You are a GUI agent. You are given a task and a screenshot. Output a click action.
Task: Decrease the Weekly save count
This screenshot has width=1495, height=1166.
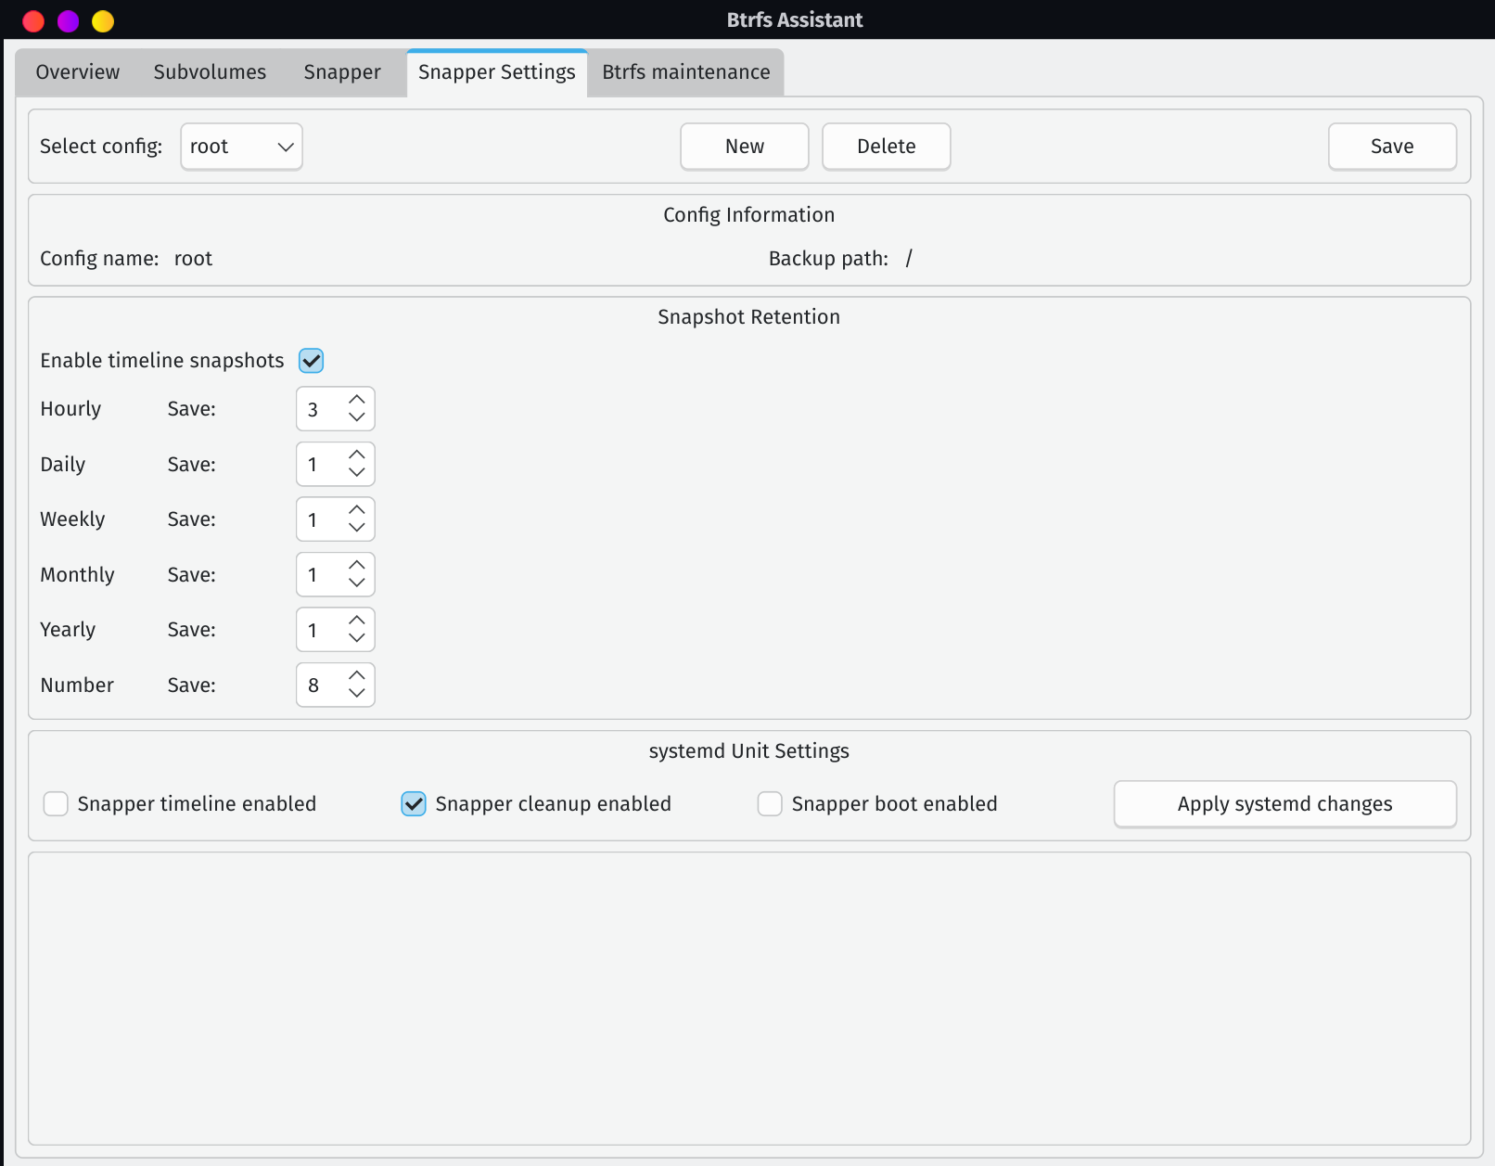coord(357,528)
